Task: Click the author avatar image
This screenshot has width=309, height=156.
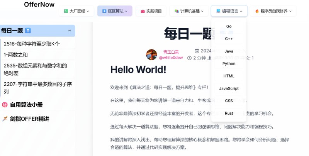Action: pos(151,54)
